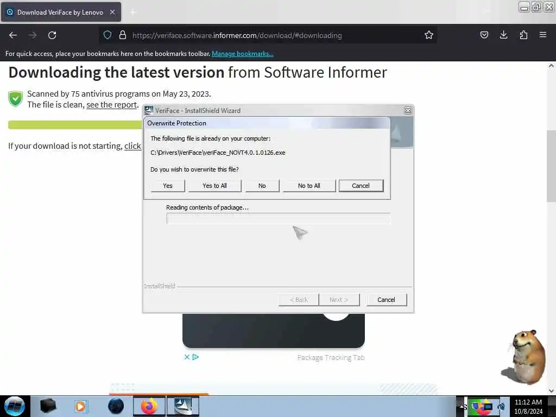Open the Windows Start menu
This screenshot has width=556, height=417.
click(14, 406)
